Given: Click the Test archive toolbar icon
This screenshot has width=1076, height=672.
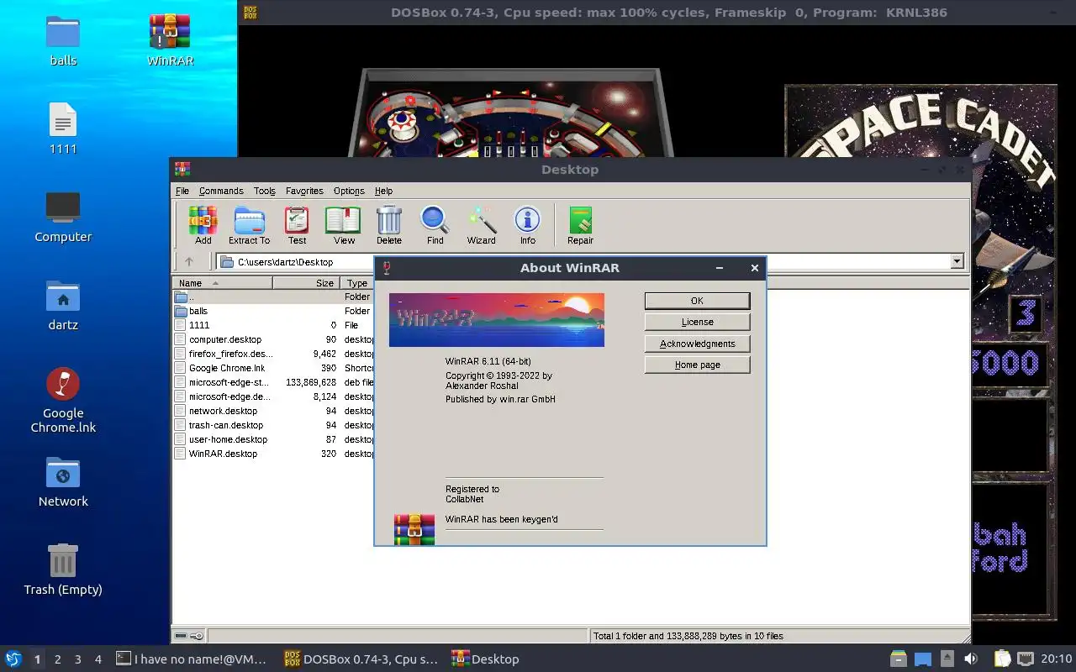Looking at the screenshot, I should (x=297, y=225).
